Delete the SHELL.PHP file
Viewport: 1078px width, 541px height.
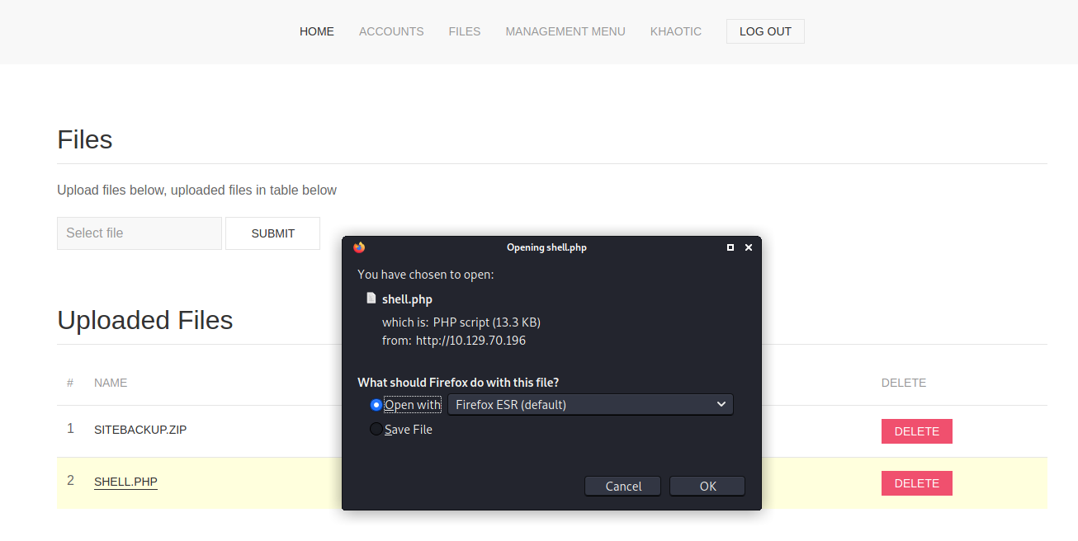(x=916, y=482)
